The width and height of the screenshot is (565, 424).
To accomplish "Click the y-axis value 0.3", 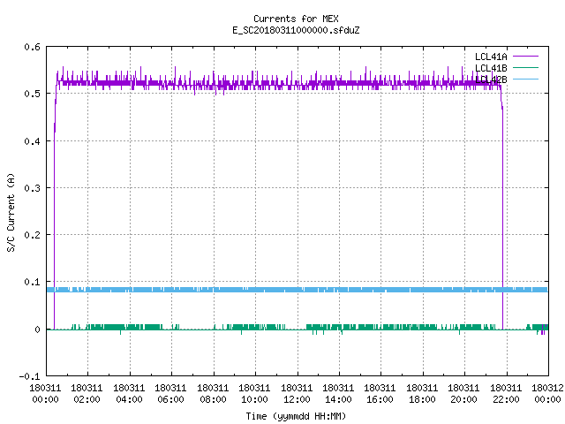I will 32,188.
